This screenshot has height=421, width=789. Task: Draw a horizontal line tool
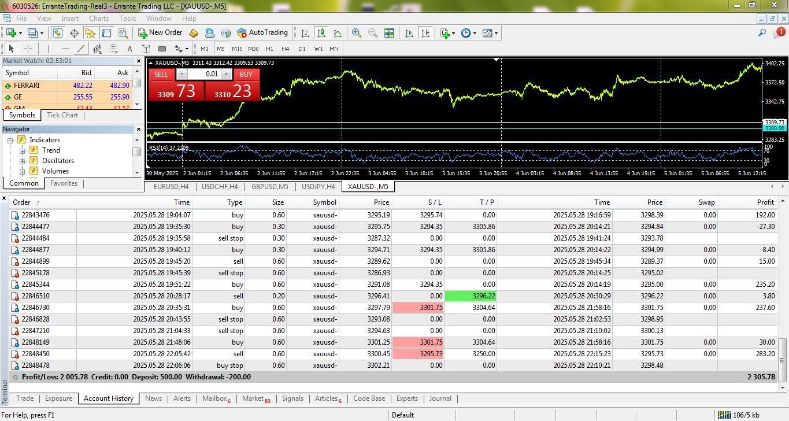pyautogui.click(x=65, y=49)
